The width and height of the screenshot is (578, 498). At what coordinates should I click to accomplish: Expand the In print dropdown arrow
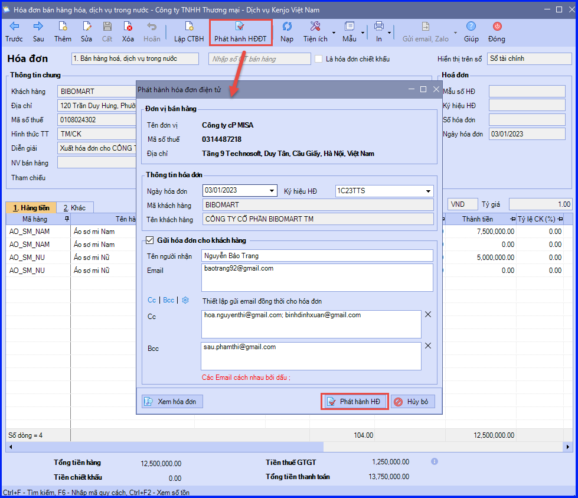pyautogui.click(x=389, y=33)
